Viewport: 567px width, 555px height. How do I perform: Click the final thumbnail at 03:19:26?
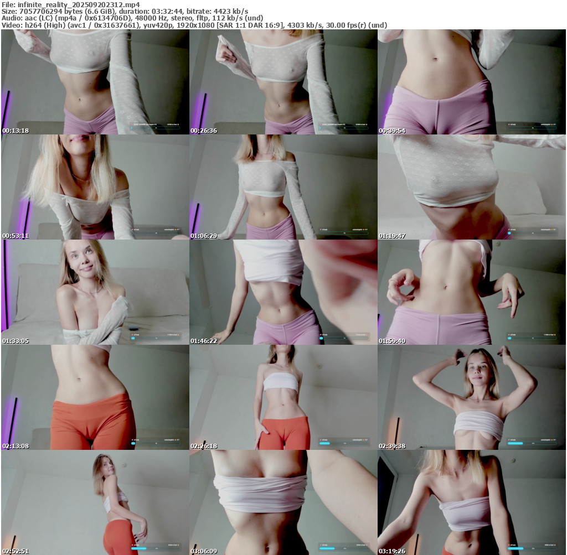click(x=472, y=502)
